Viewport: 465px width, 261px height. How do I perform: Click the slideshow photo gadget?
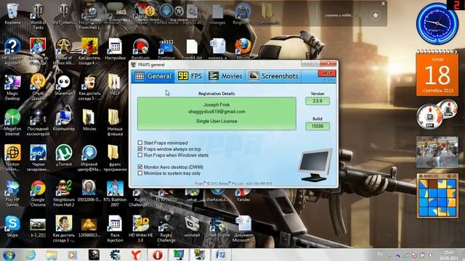(437, 152)
